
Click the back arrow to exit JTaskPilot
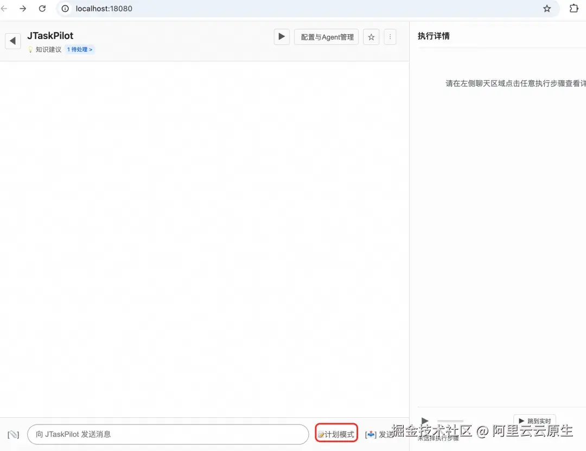click(12, 40)
